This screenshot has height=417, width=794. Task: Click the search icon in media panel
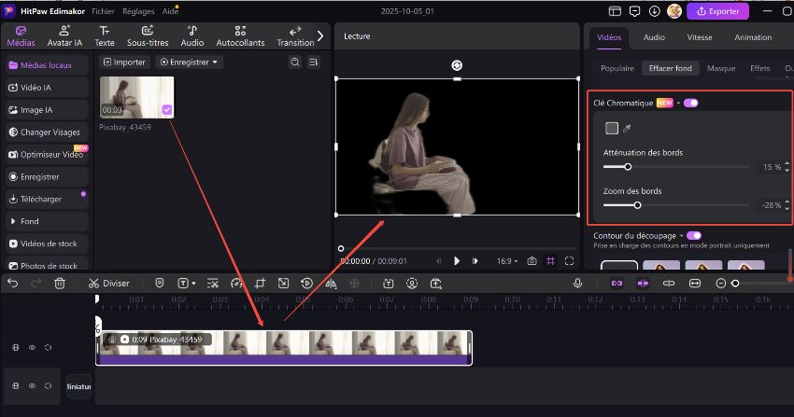coord(295,62)
